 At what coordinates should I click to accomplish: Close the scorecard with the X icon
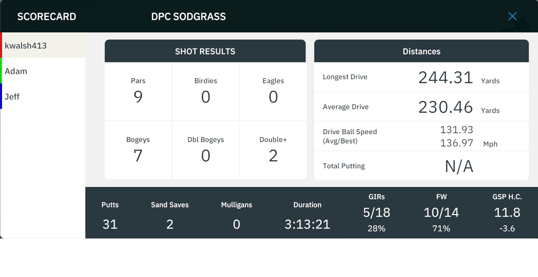click(512, 16)
